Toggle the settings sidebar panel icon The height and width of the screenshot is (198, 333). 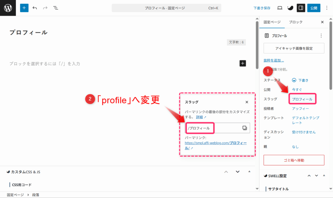click(301, 8)
